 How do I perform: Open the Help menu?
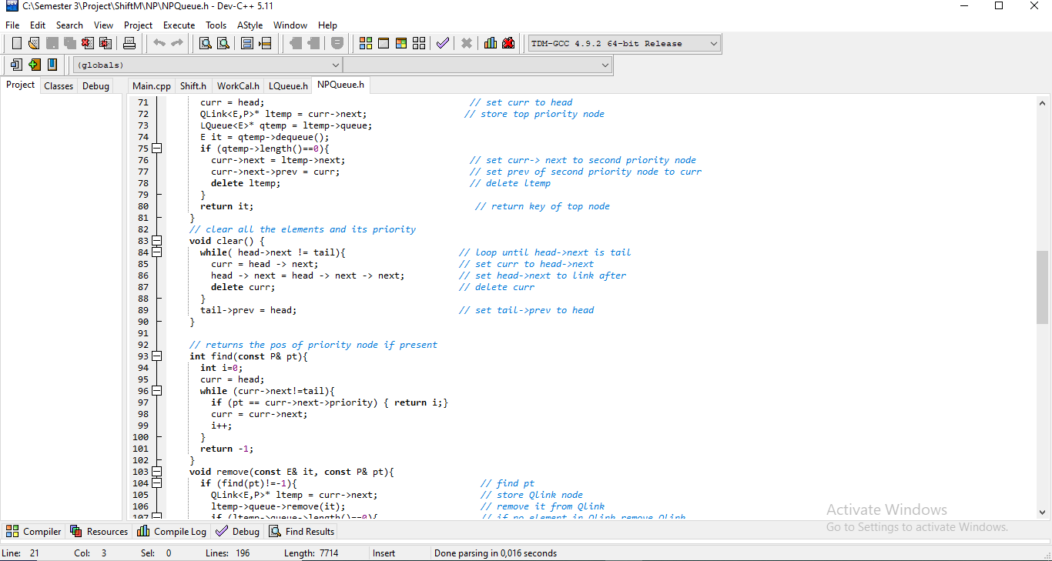tap(327, 25)
